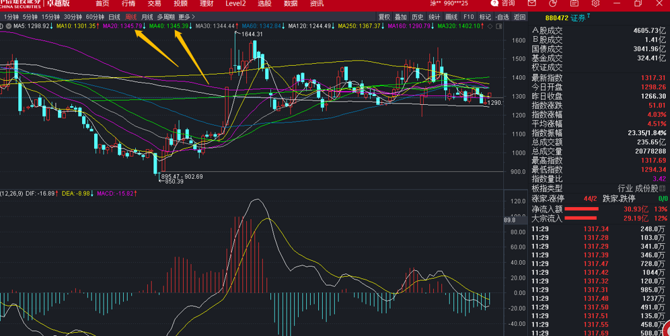Open the pie chart icon in title bar
The image size is (670, 336).
point(553,3)
